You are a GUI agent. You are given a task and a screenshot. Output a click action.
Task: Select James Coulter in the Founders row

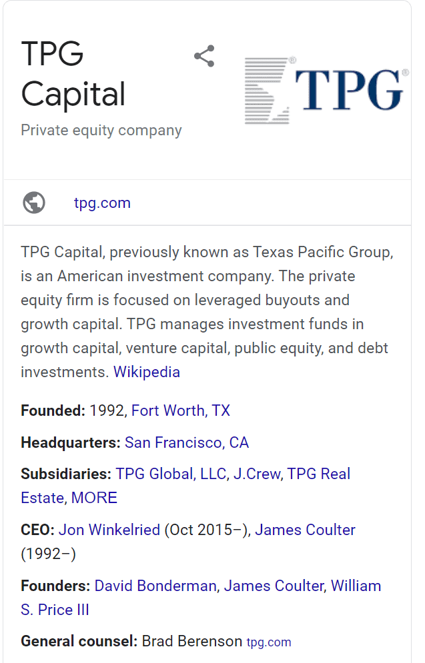tap(274, 586)
